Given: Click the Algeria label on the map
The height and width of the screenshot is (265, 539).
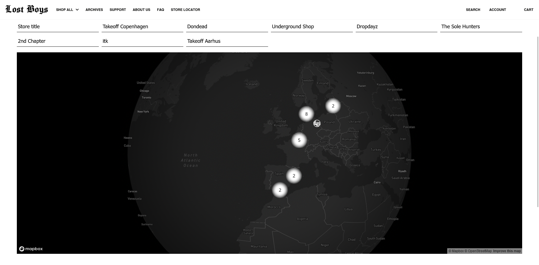Looking at the screenshot, I should point(302,219).
